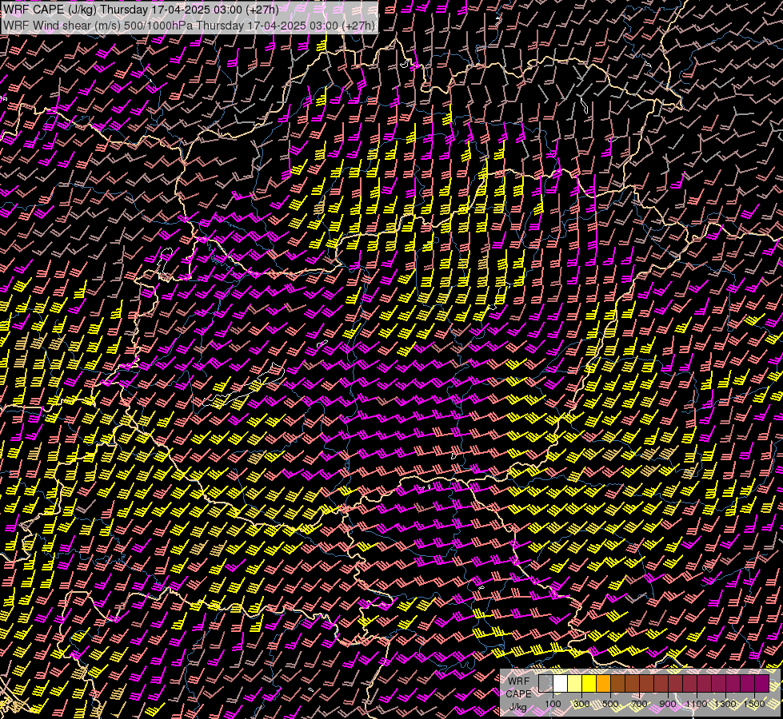
Task: Click the purple legend swatch above 1500
Action: [x=762, y=684]
